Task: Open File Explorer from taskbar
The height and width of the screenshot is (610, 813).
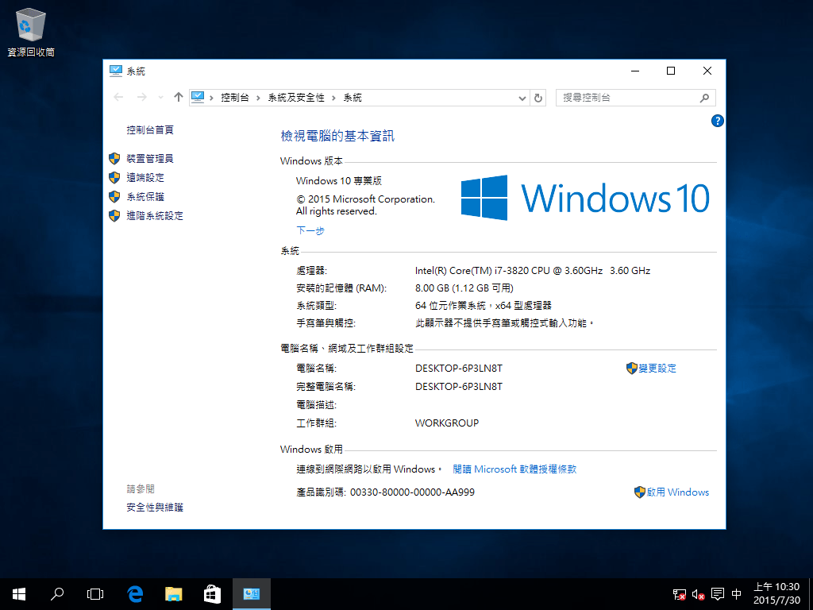Action: click(x=174, y=594)
